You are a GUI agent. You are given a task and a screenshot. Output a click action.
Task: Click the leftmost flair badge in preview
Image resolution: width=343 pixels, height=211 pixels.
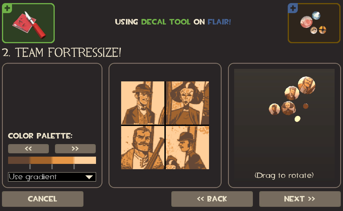(x=274, y=109)
